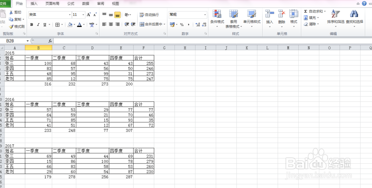372x188 pixels.
Task: Center text horizontally
Action: point(111,24)
